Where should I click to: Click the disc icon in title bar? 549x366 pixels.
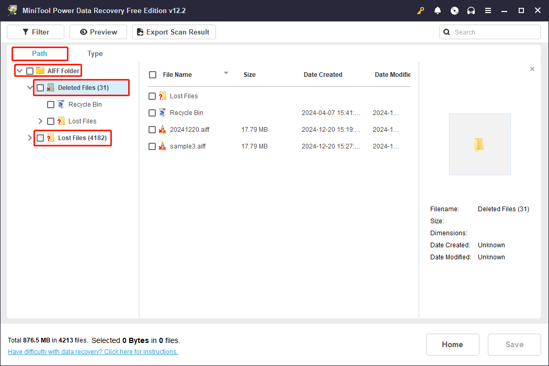point(454,11)
